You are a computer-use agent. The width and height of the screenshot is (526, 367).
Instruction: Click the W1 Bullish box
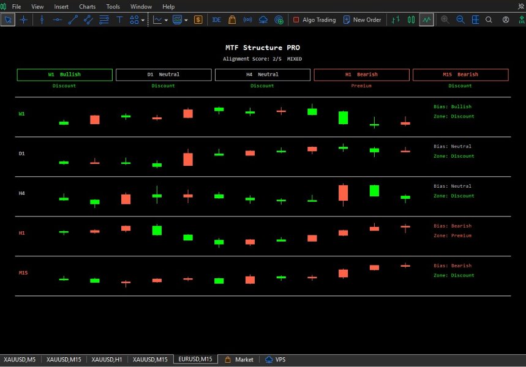(64, 75)
